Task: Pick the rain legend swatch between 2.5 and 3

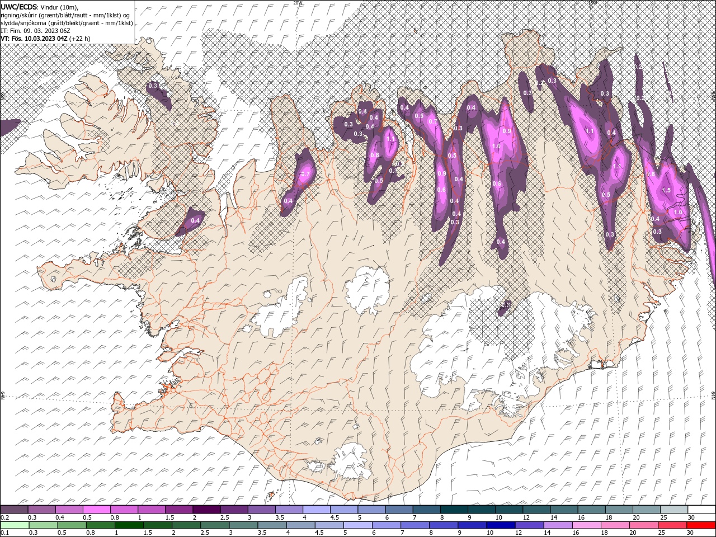Action: [x=215, y=525]
